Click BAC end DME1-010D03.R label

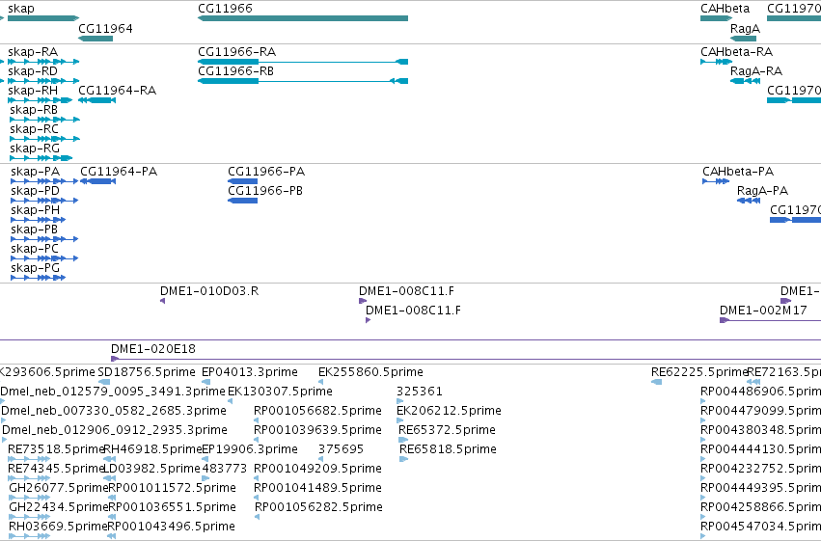coord(209,291)
